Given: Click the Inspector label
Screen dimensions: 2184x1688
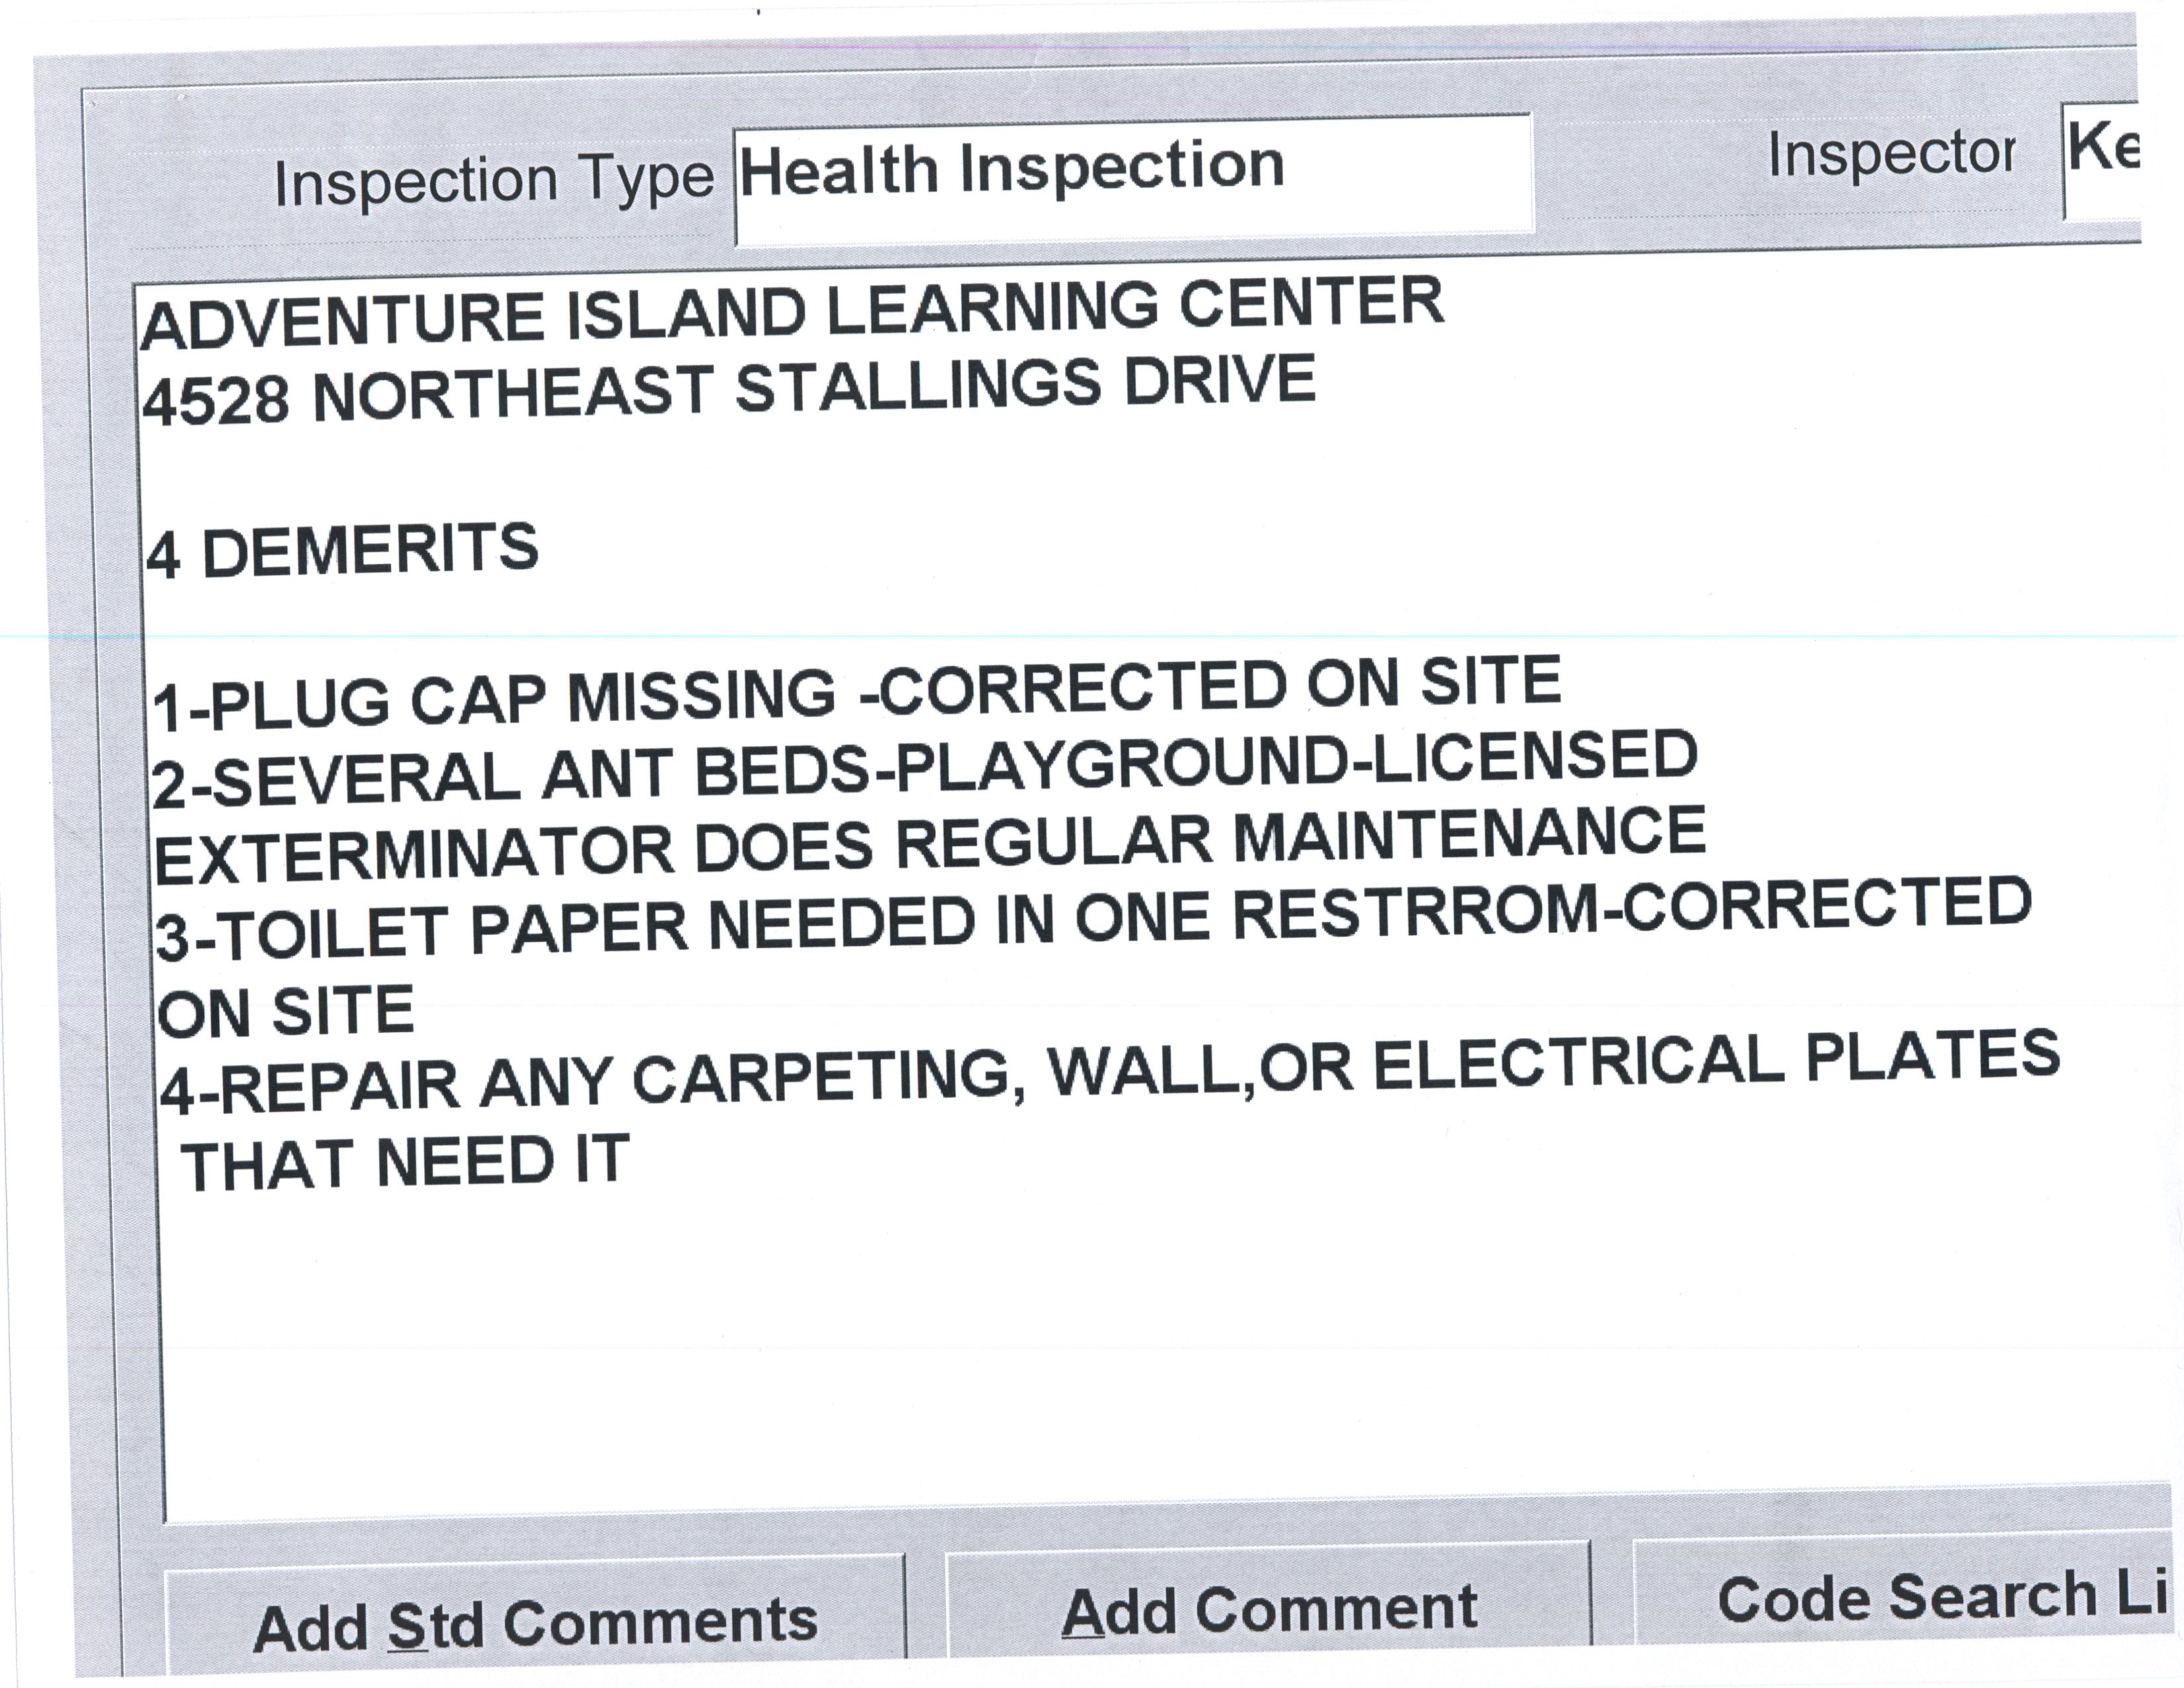Looking at the screenshot, I should coord(1891,155).
